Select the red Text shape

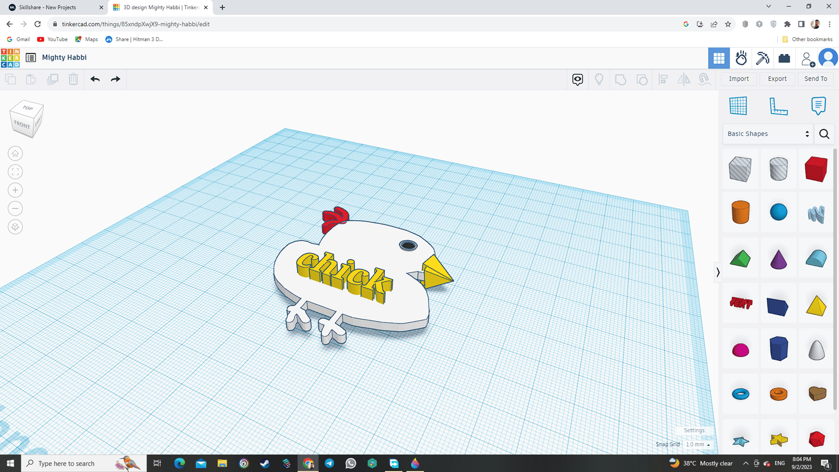741,303
